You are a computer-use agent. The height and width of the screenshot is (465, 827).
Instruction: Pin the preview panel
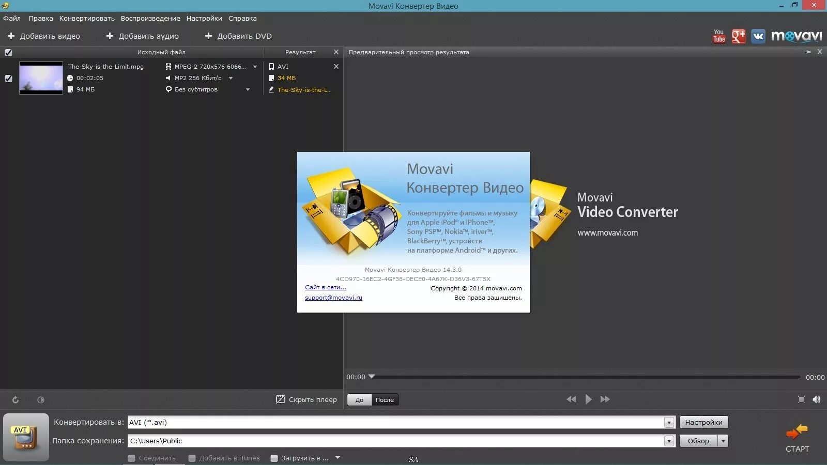(x=808, y=52)
